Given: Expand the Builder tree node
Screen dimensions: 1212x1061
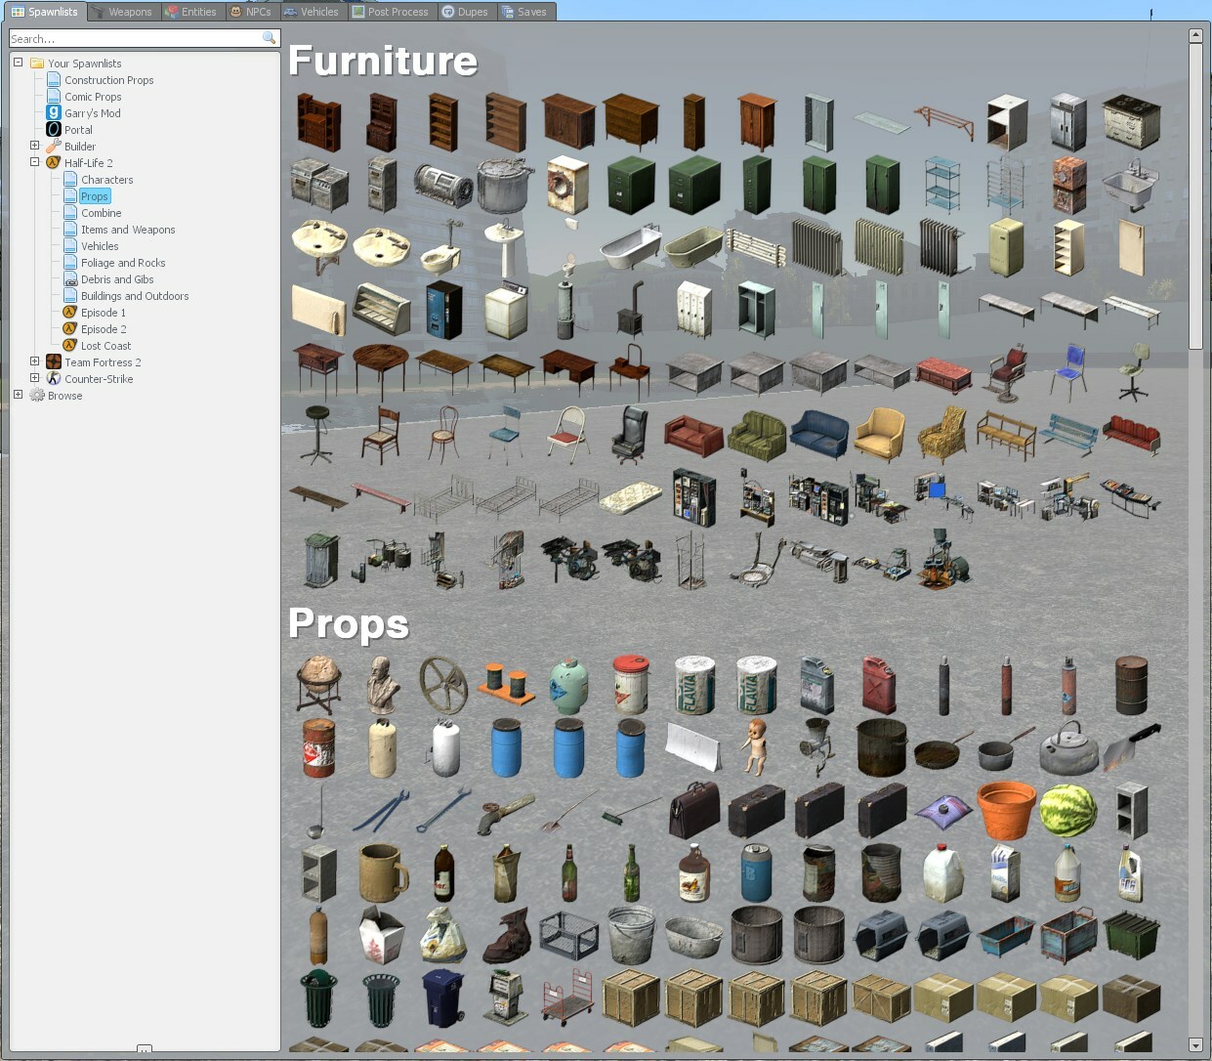Looking at the screenshot, I should [34, 145].
